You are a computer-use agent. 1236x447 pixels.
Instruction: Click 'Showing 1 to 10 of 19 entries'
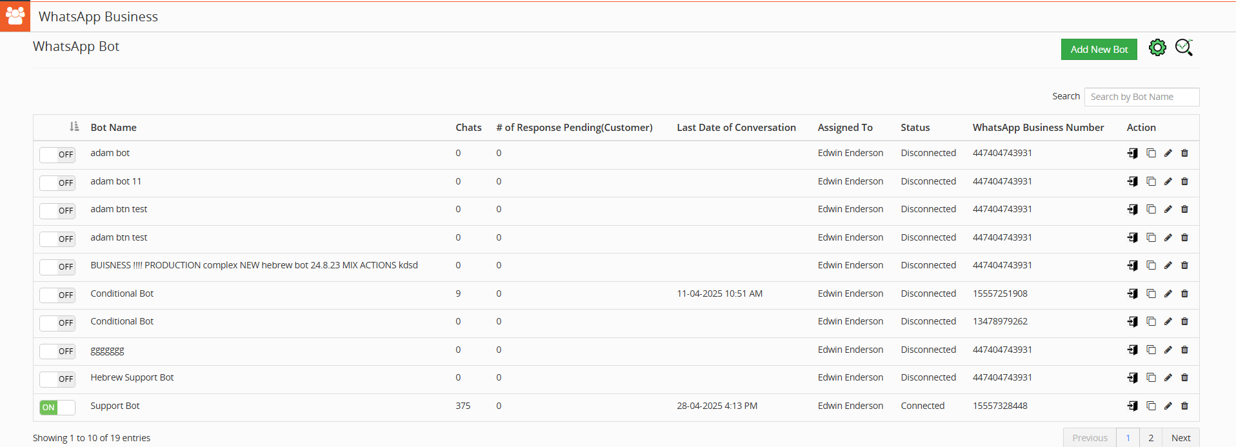(x=92, y=438)
